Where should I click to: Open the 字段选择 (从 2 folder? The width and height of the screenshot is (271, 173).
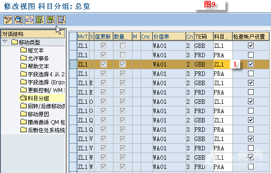(x=42, y=74)
